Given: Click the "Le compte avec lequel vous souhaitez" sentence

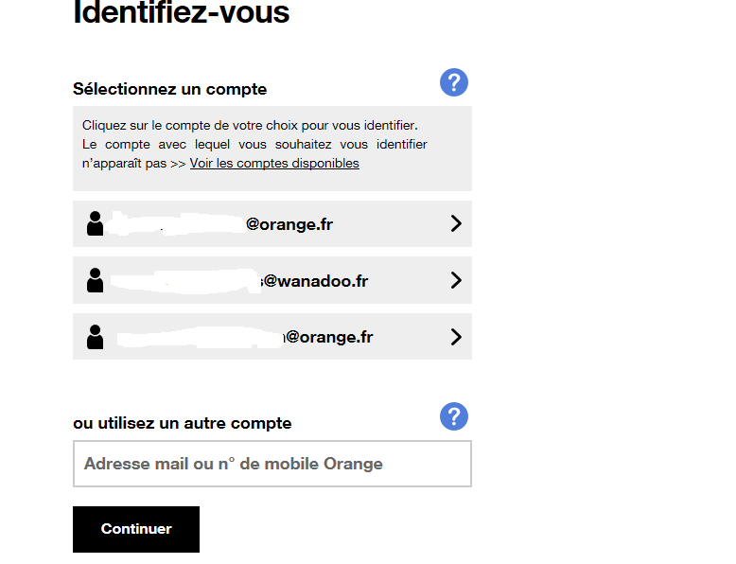Looking at the screenshot, I should click(x=254, y=144).
